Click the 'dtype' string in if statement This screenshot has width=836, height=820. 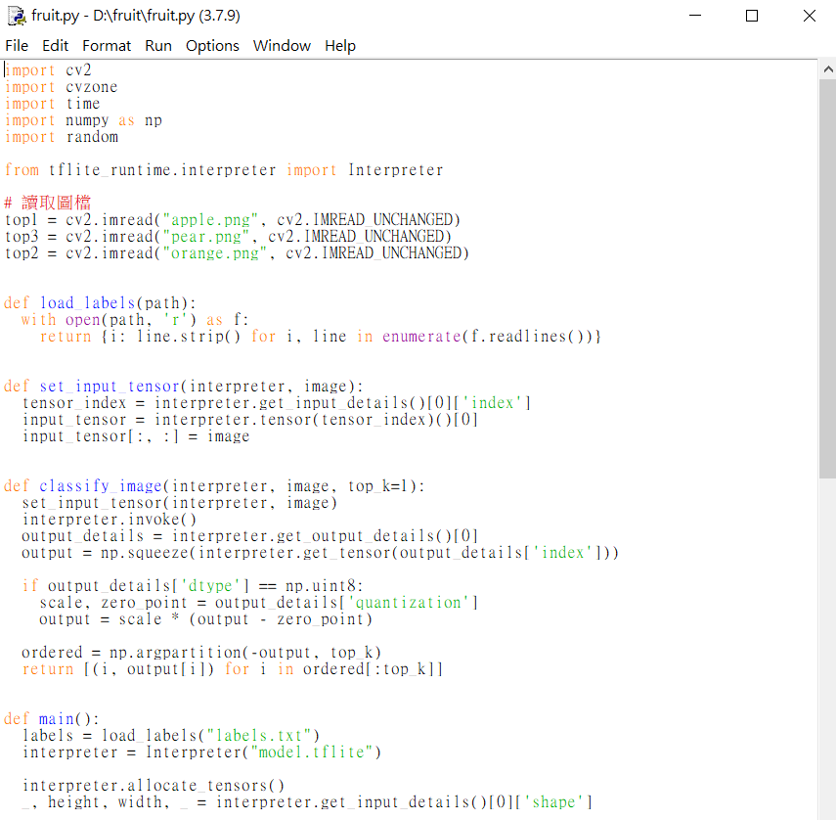pyautogui.click(x=210, y=586)
